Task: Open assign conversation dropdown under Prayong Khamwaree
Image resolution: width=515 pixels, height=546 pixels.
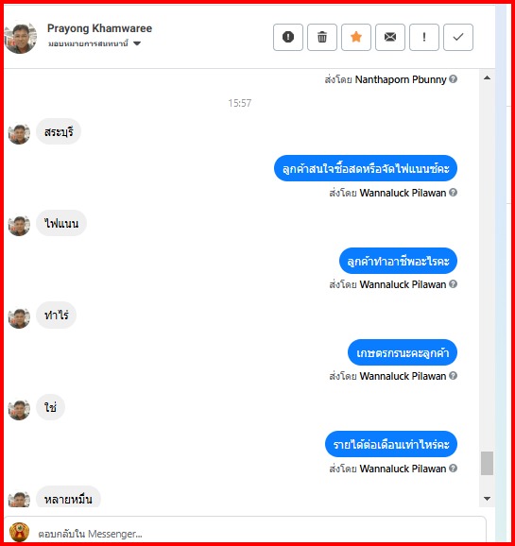Action: 94,43
